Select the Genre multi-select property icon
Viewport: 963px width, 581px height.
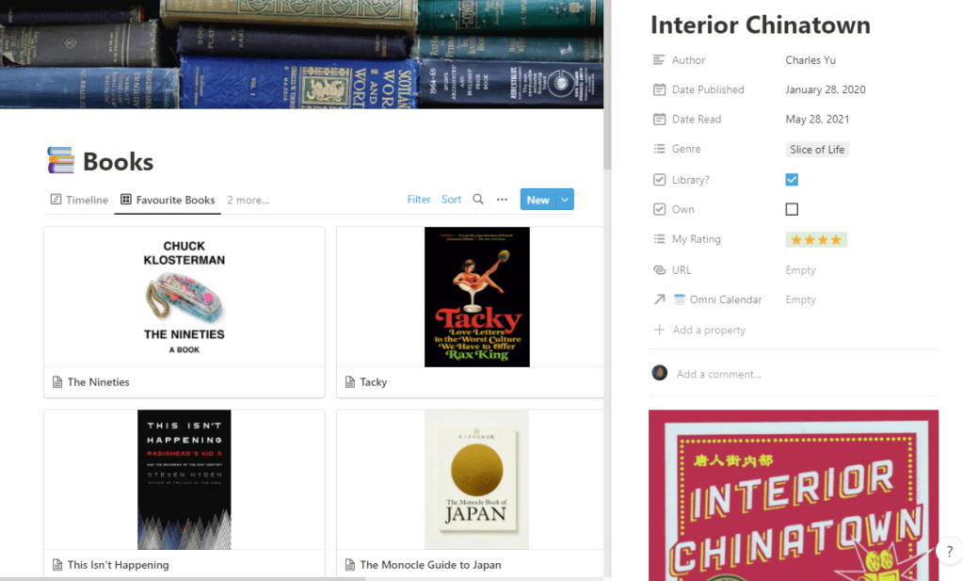[659, 149]
